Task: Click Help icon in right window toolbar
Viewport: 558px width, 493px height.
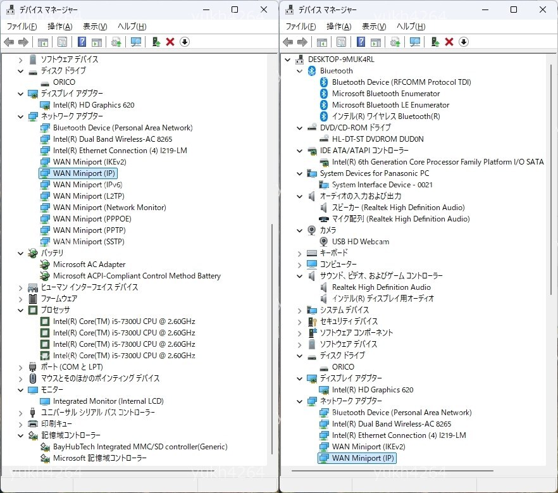Action: click(x=361, y=42)
